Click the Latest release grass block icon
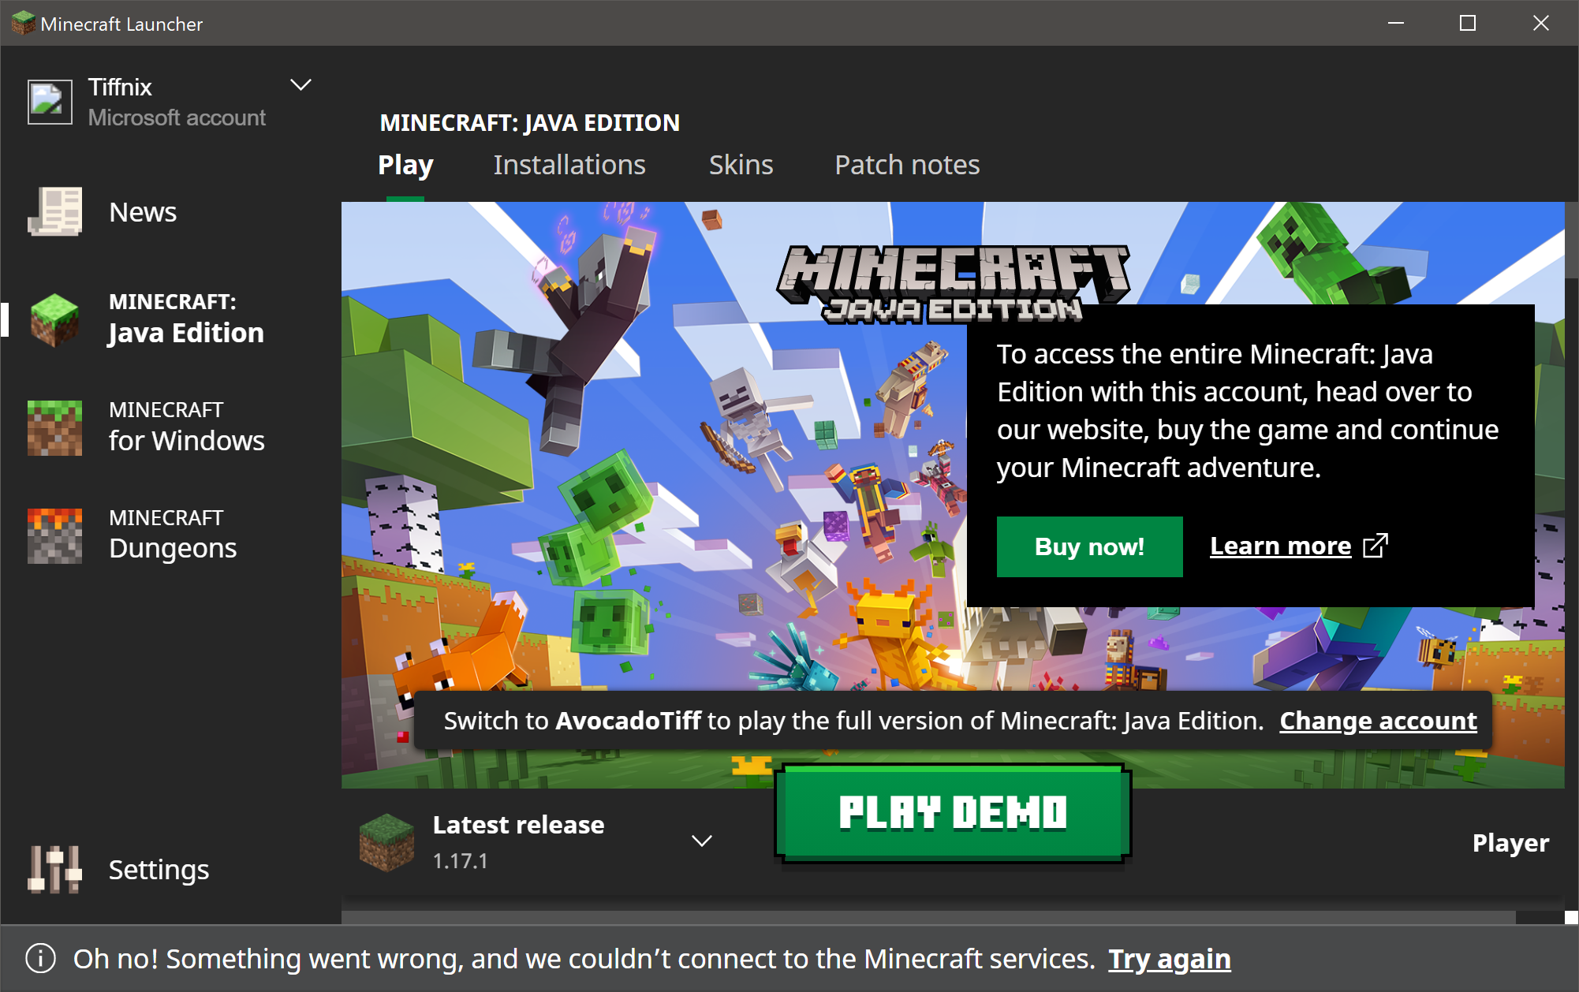The width and height of the screenshot is (1579, 992). click(x=386, y=842)
